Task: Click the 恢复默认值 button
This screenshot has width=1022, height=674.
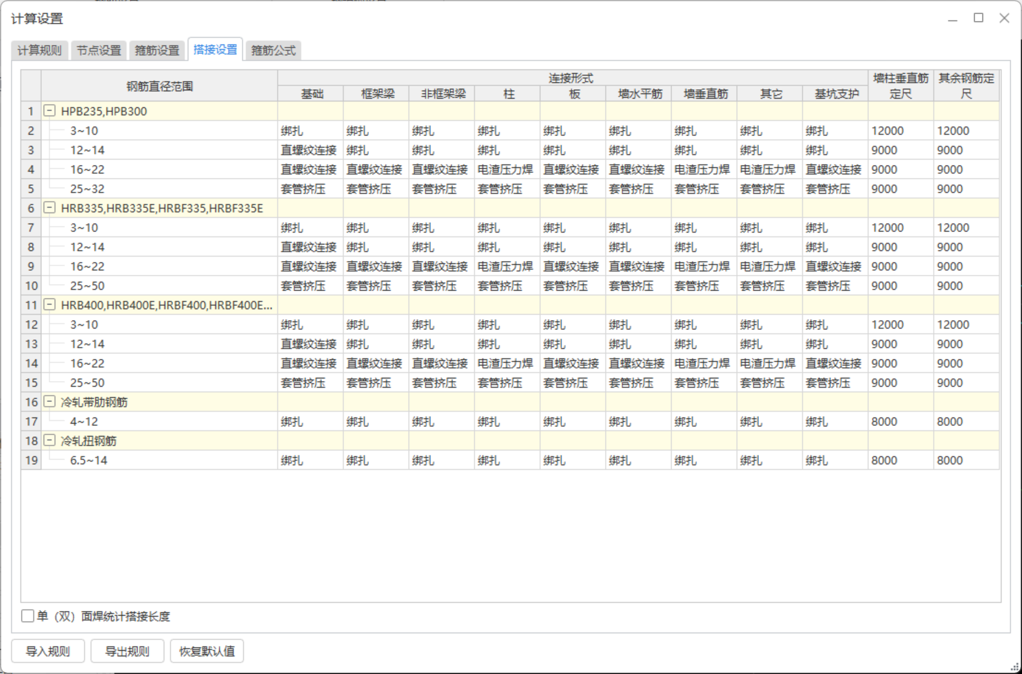Action: point(207,651)
